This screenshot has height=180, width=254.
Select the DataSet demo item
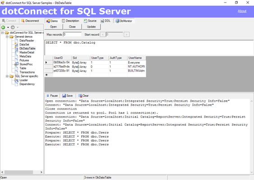coord(24,45)
